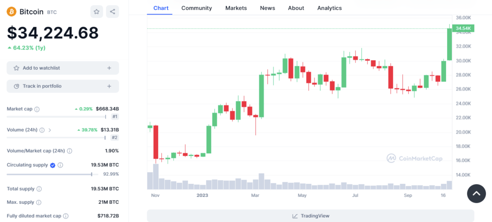Click the orange Bitcoin logo icon
Screen dimensions: 492x222
click(12, 12)
